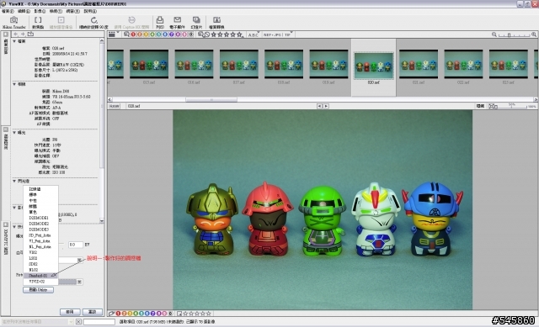Rotate the image clockwise 90 degrees
539x327 pixels.
[x=93, y=23]
